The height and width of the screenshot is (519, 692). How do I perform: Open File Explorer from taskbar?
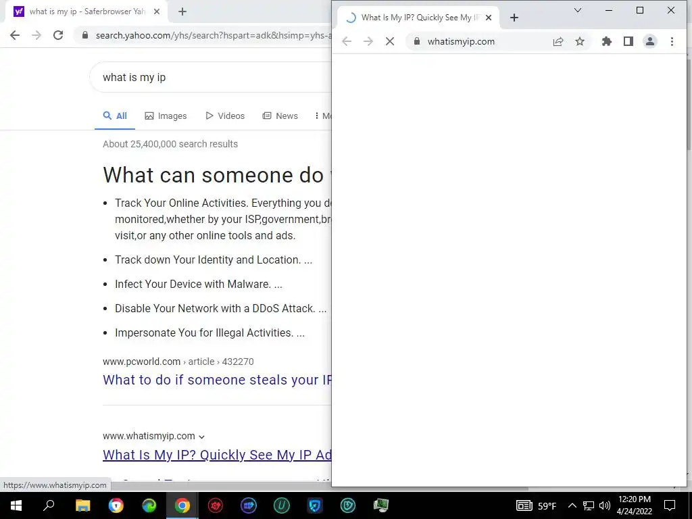click(x=82, y=505)
